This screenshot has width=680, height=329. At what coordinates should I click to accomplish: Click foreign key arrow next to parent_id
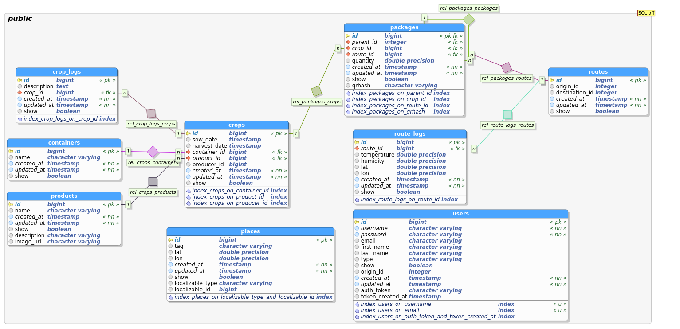(x=348, y=42)
